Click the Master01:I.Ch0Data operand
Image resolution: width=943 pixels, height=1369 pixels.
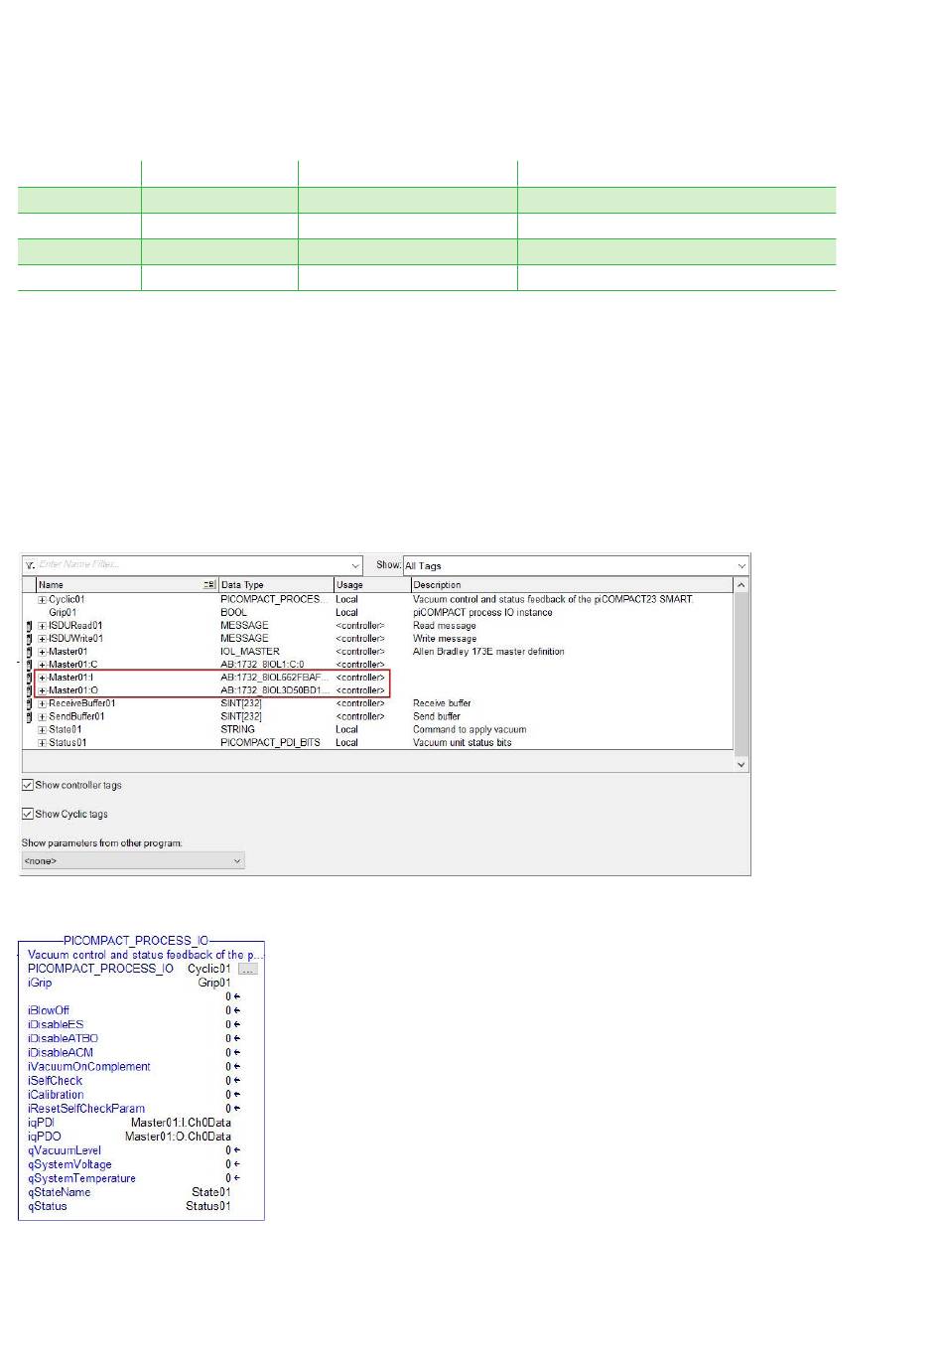tap(181, 1122)
